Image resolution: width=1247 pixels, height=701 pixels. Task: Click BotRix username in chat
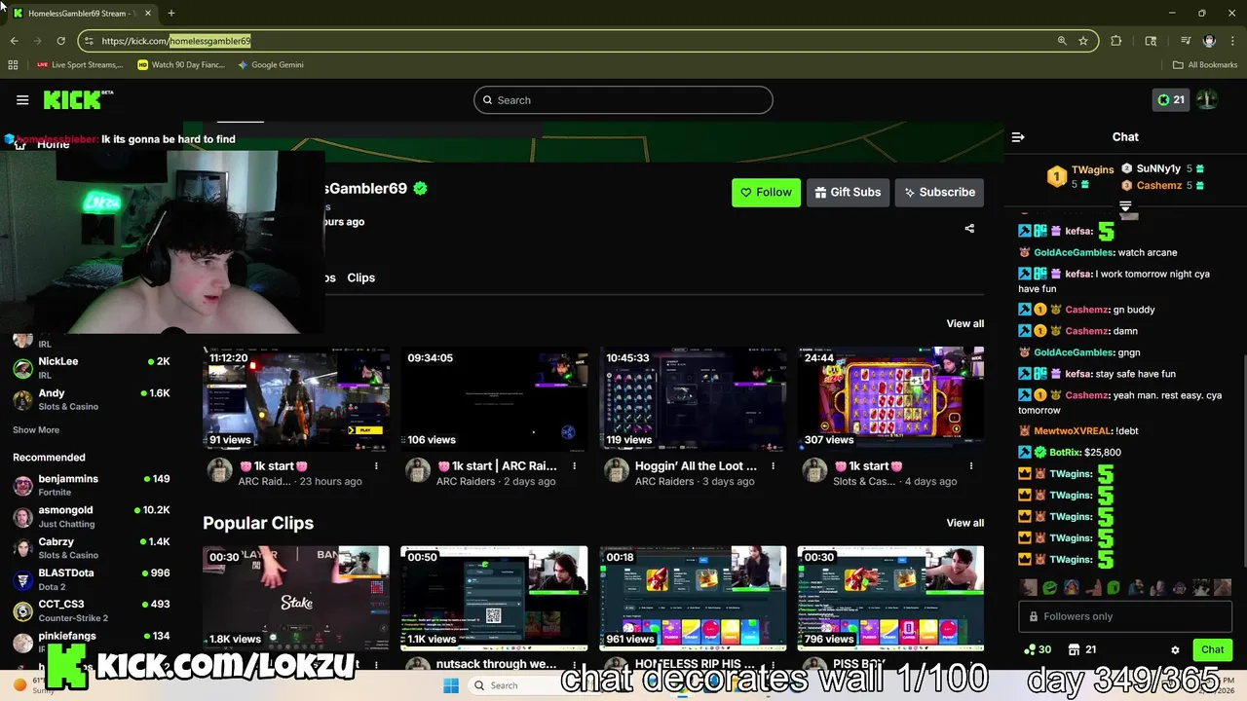click(x=1064, y=453)
